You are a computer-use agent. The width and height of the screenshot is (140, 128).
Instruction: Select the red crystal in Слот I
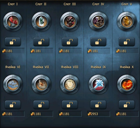pos(13,21)
